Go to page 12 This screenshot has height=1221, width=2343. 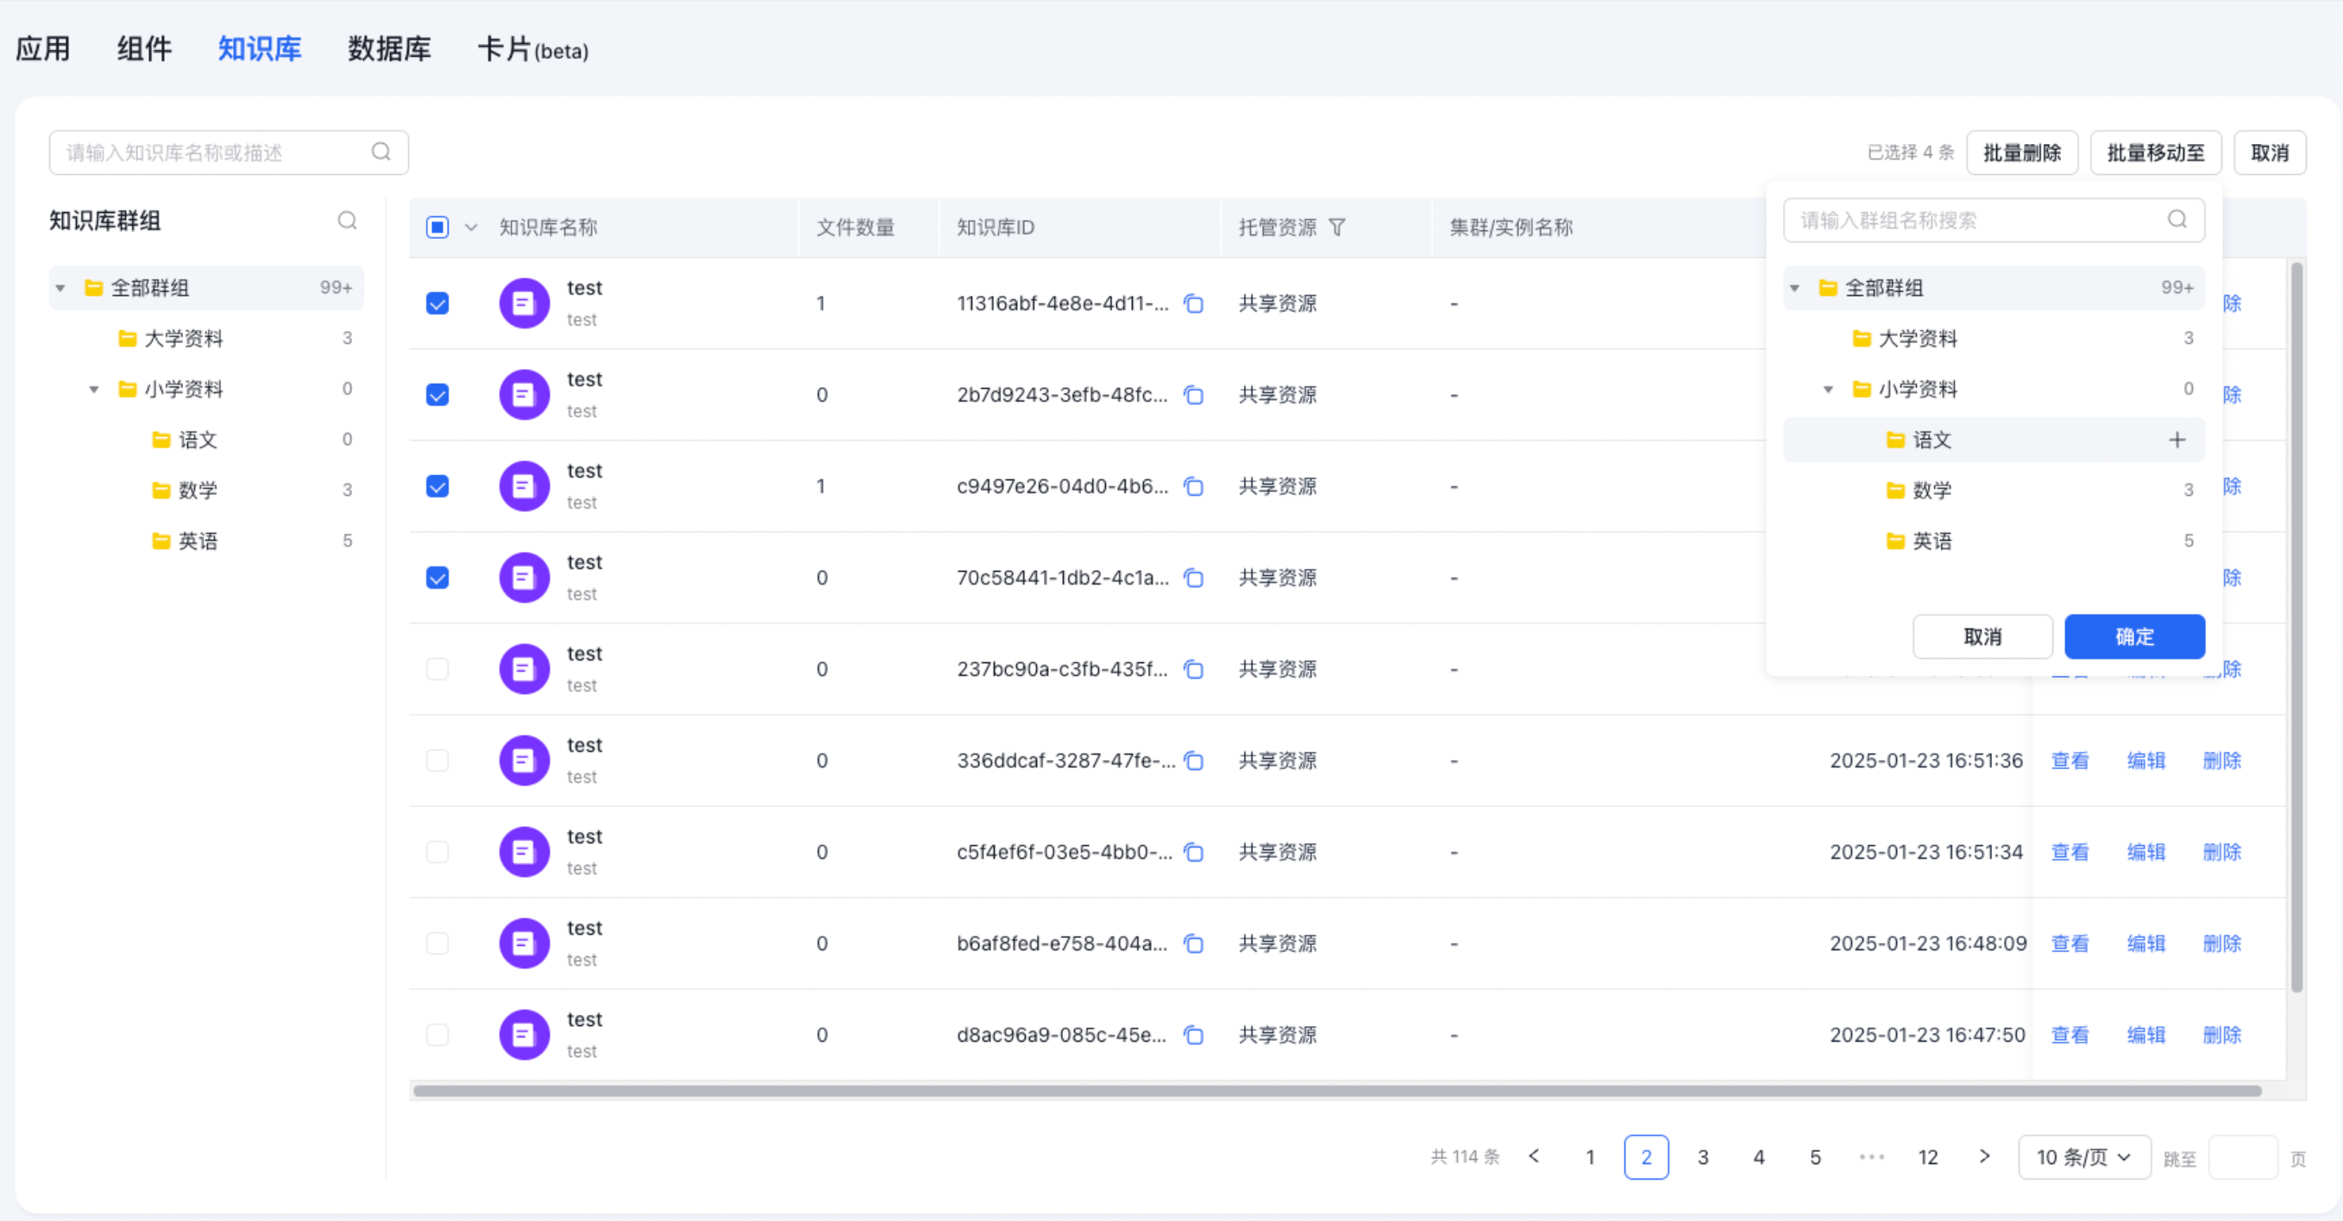pyautogui.click(x=1927, y=1156)
